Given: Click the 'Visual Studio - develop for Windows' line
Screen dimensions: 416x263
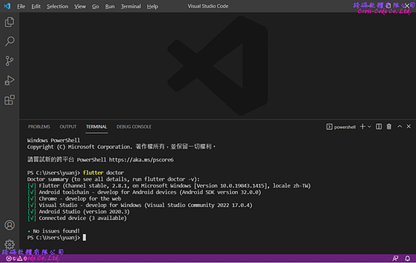Looking at the screenshot, I should pyautogui.click(x=140, y=205).
